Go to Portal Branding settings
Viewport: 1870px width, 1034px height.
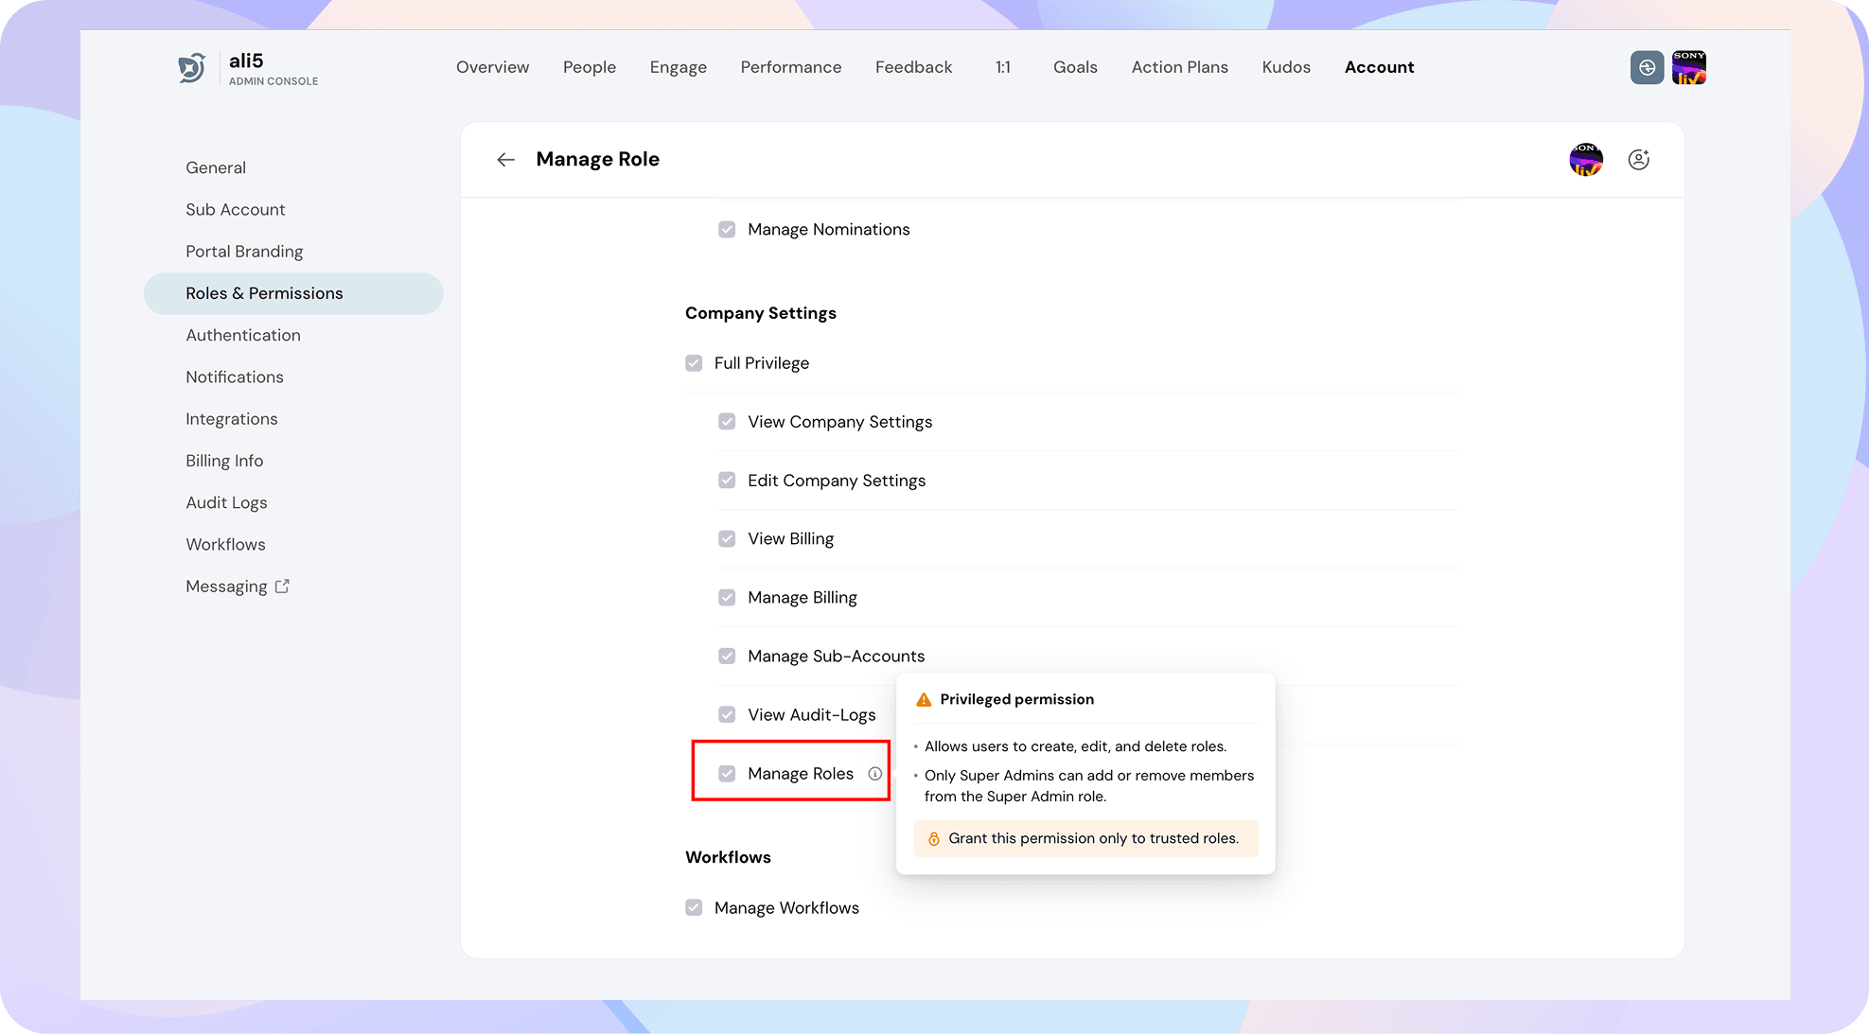tap(293, 252)
